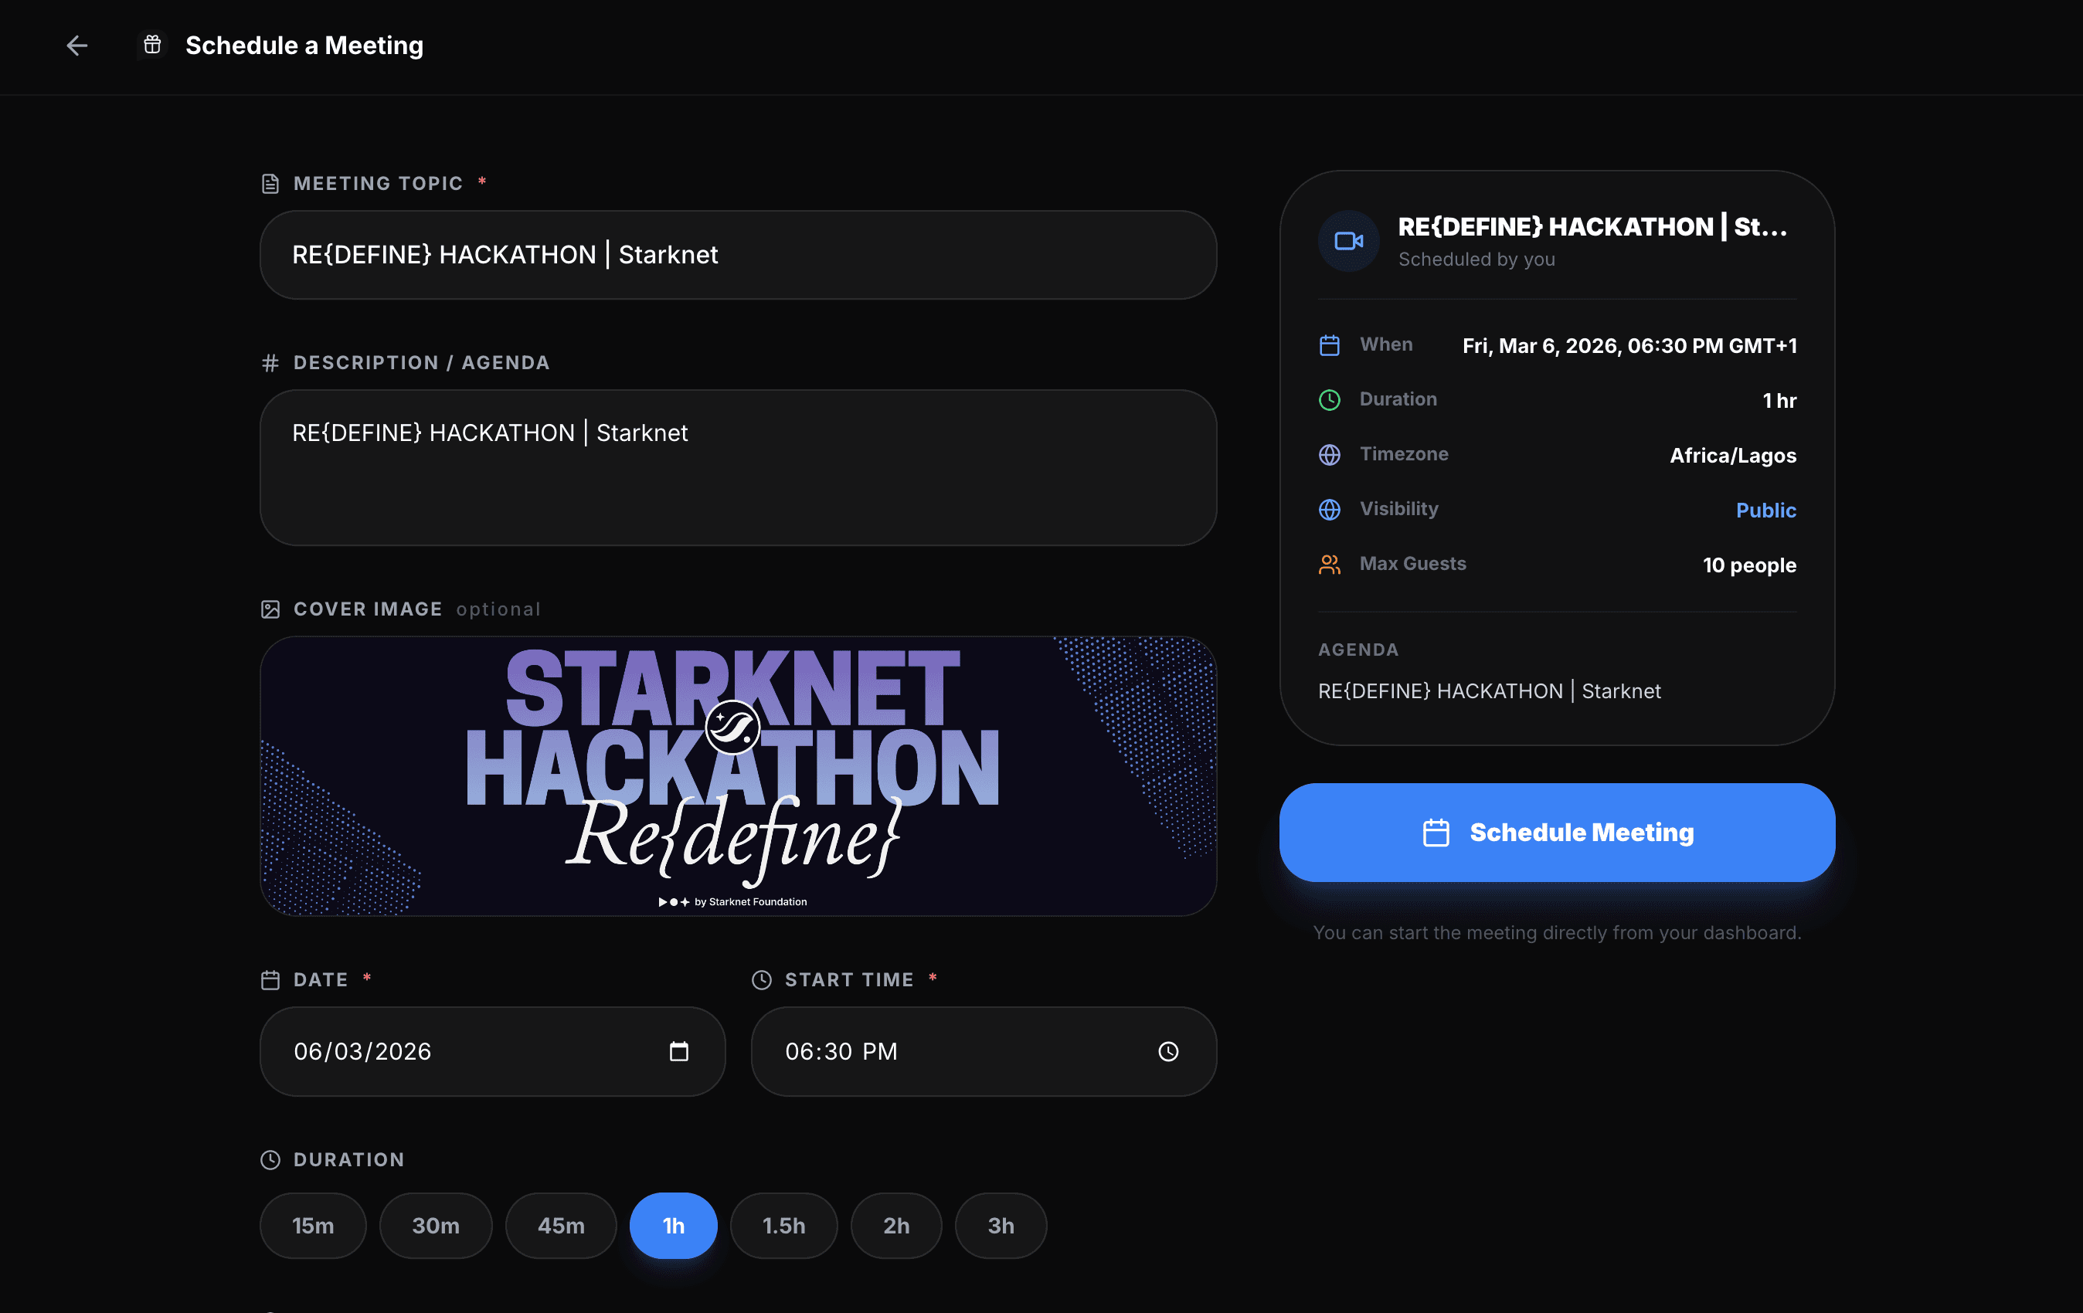
Task: Open the time picker clock icon
Action: [x=1167, y=1051]
